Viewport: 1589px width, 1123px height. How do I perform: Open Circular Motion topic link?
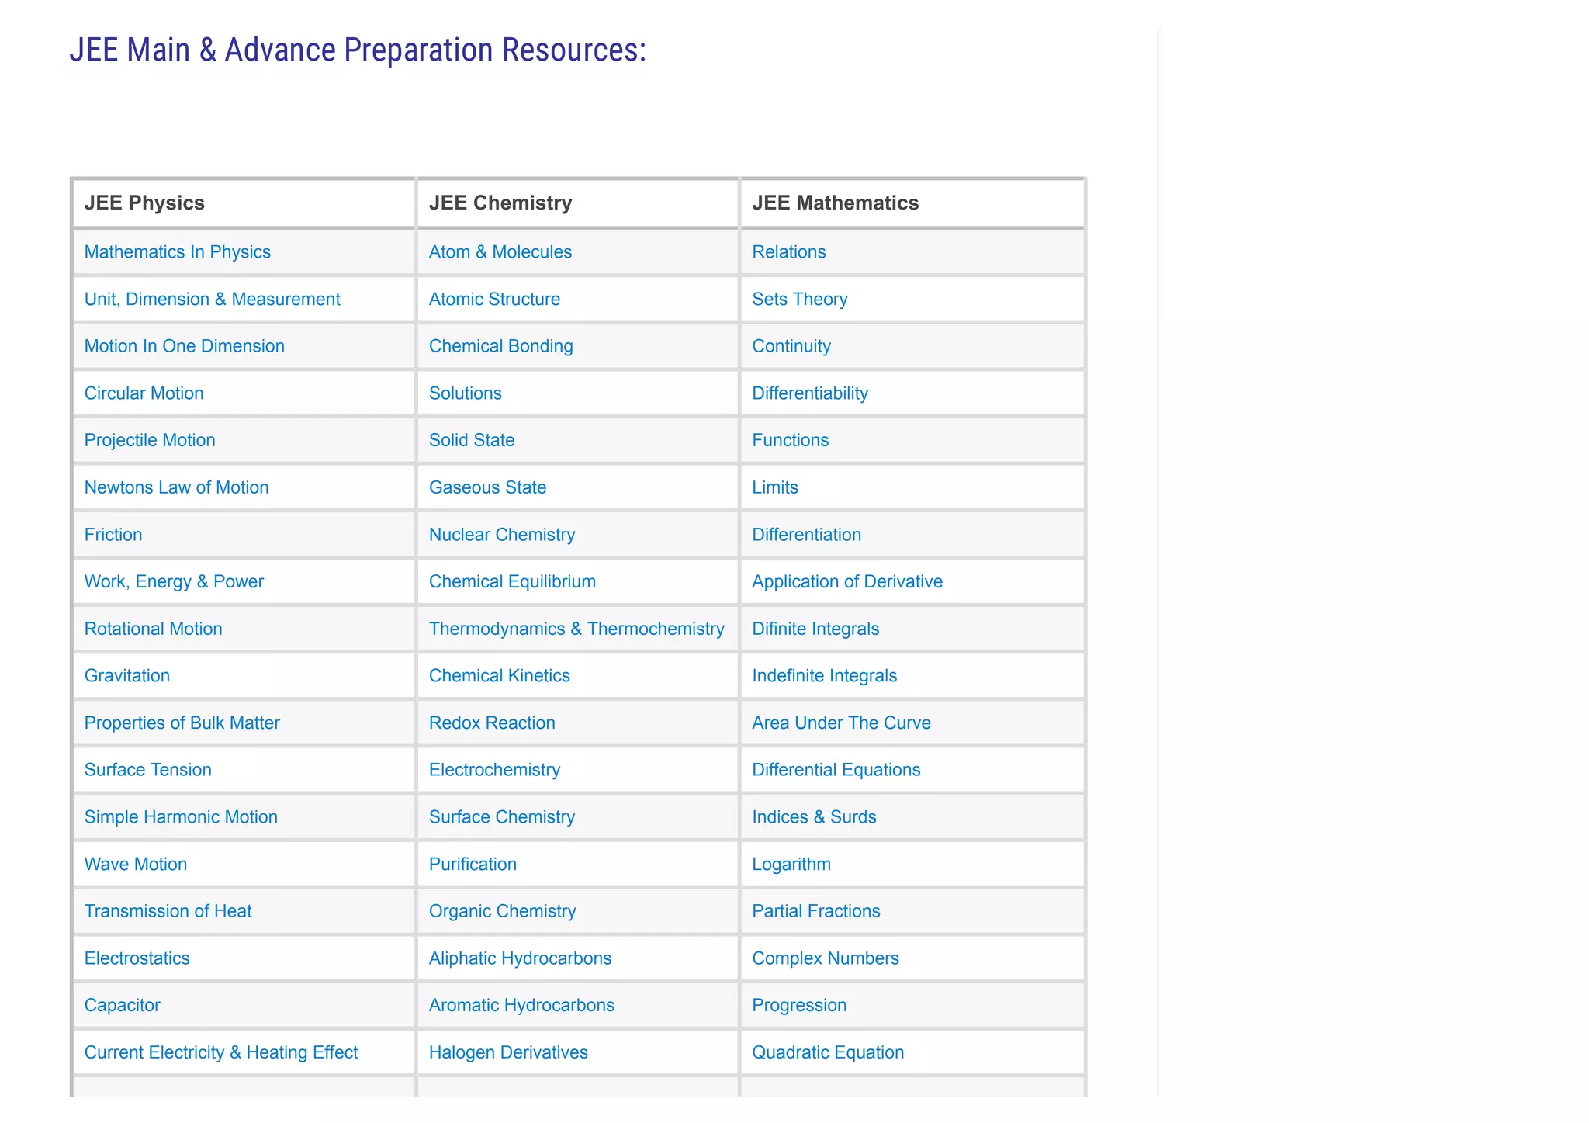pyautogui.click(x=144, y=393)
